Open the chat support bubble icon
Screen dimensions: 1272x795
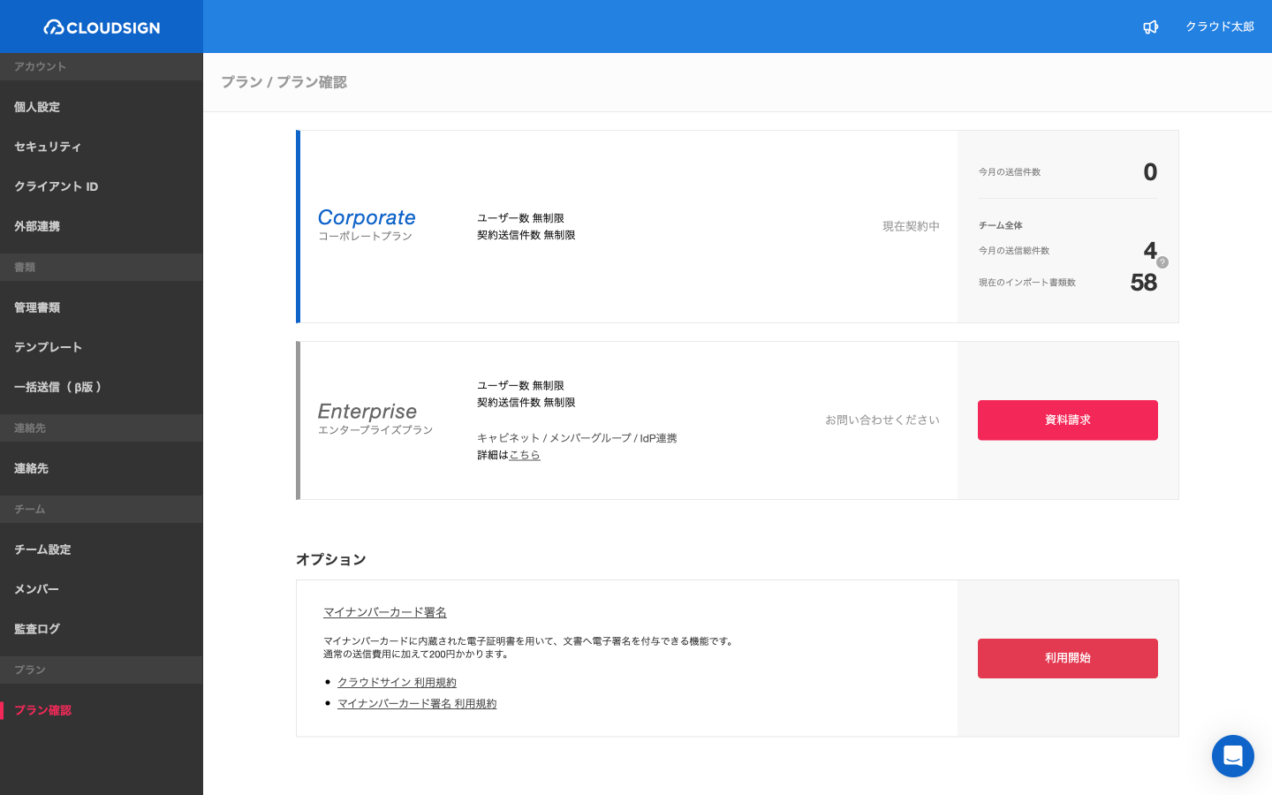pyautogui.click(x=1233, y=756)
